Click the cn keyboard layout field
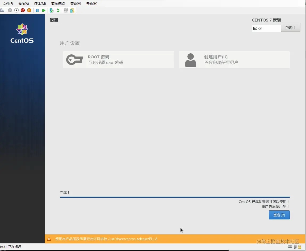The image size is (306, 251). coord(266,28)
